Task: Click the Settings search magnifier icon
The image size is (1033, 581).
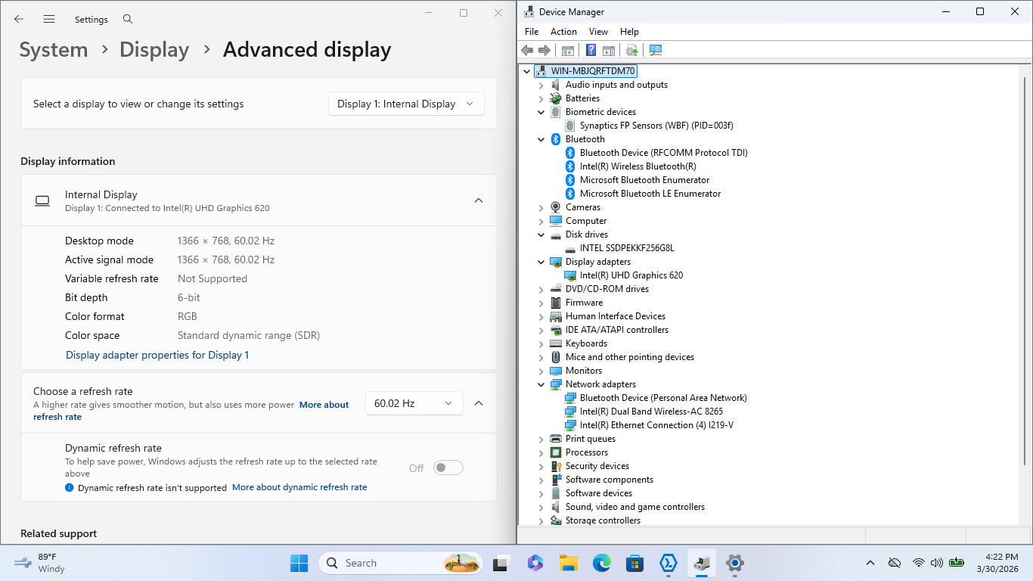Action: pos(128,19)
